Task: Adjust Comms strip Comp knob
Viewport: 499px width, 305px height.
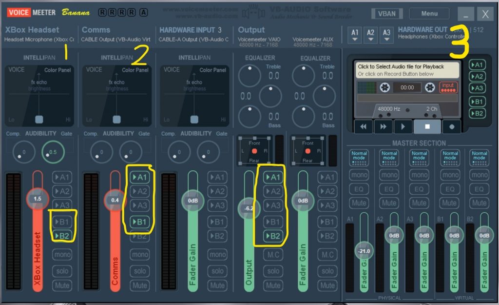Action: click(x=101, y=152)
